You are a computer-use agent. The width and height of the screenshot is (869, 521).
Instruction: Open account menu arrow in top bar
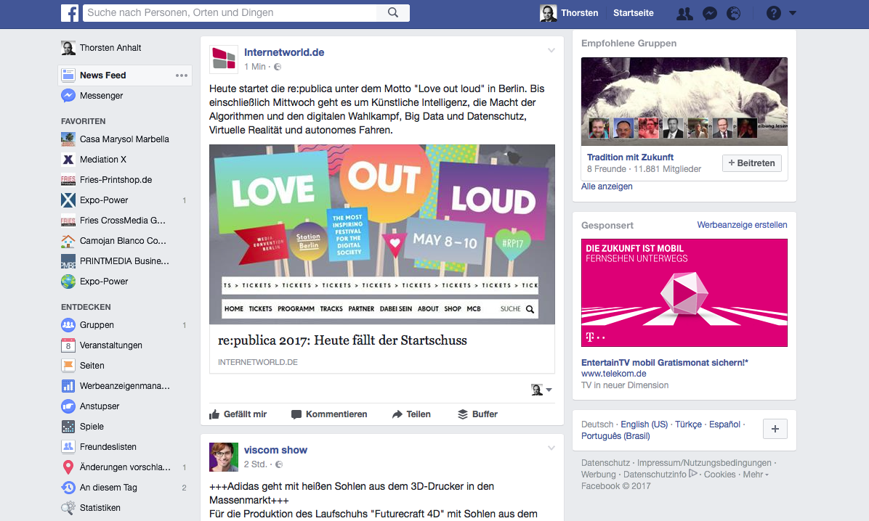pos(793,13)
